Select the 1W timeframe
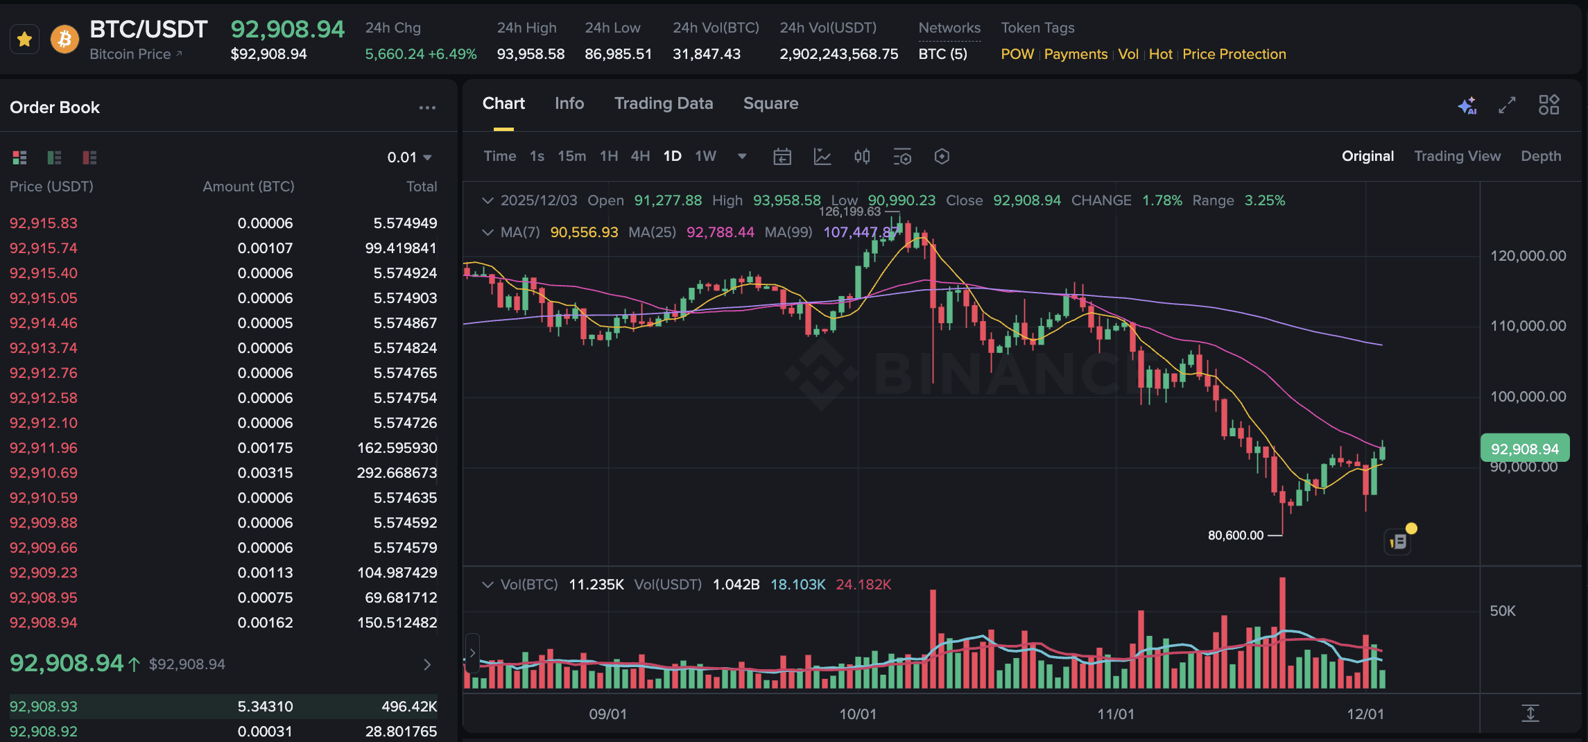This screenshot has width=1588, height=742. tap(705, 156)
